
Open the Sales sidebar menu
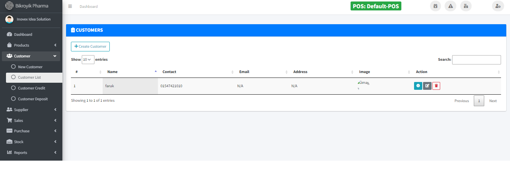(x=31, y=121)
